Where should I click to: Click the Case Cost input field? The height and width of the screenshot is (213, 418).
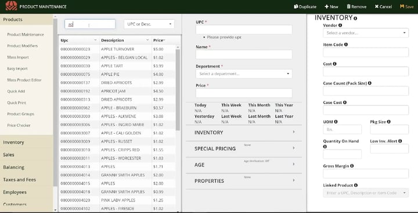click(x=366, y=110)
